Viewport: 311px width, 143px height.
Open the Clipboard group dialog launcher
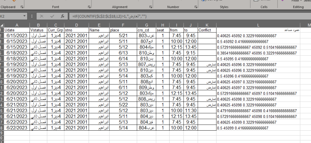[x=22, y=7]
